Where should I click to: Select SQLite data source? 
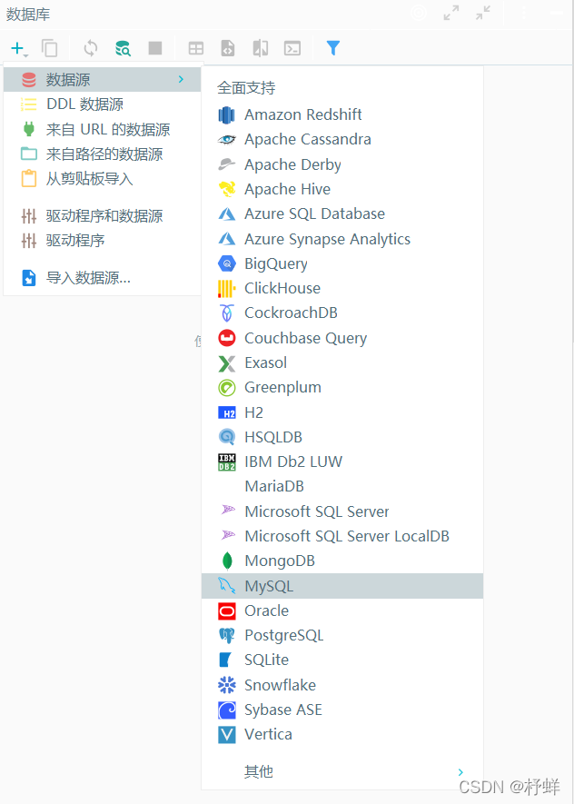click(x=342, y=660)
